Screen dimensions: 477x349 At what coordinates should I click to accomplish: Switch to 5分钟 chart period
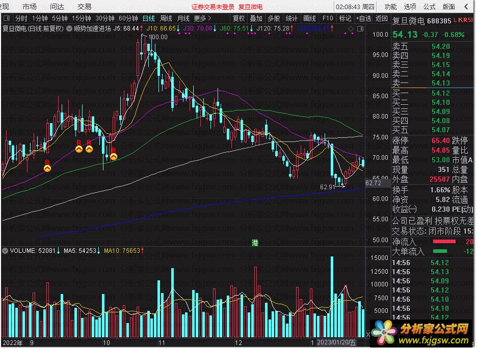tap(60, 18)
